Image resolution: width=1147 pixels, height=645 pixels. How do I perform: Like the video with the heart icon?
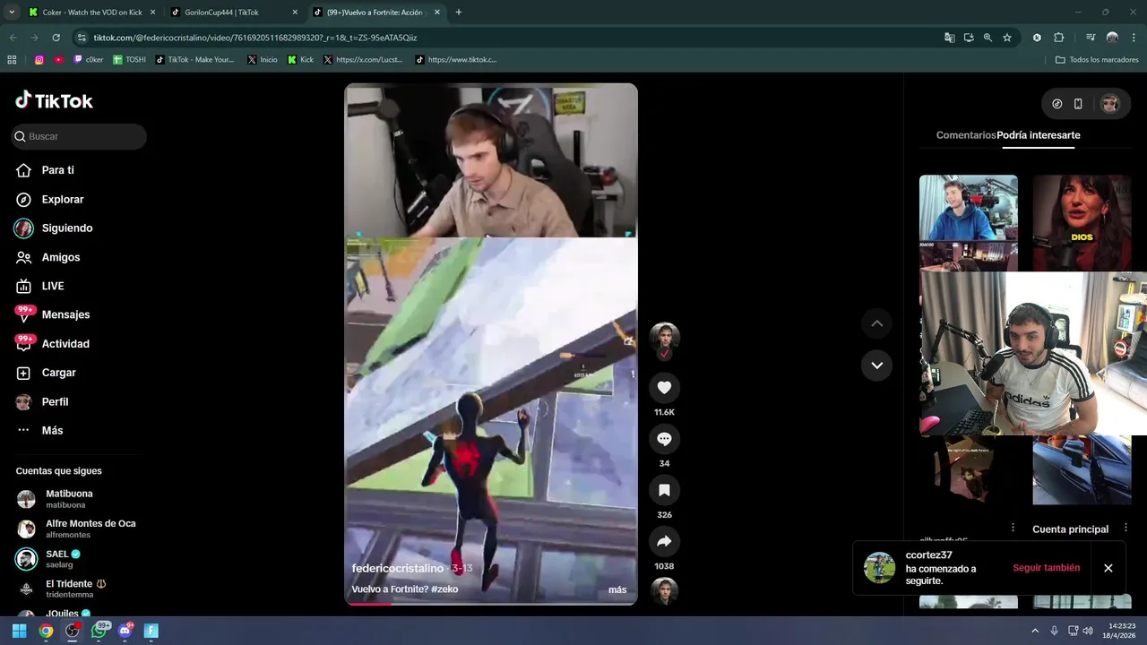(664, 388)
